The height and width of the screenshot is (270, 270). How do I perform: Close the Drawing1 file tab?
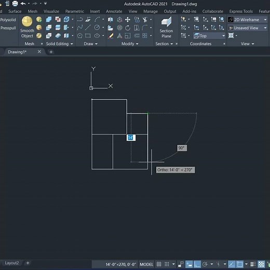point(39,51)
